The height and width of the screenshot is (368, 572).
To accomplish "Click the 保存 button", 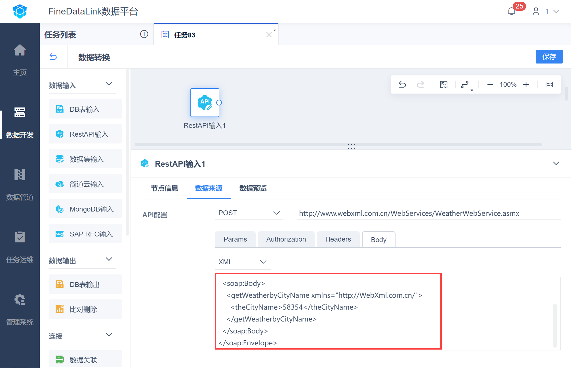I will point(549,57).
